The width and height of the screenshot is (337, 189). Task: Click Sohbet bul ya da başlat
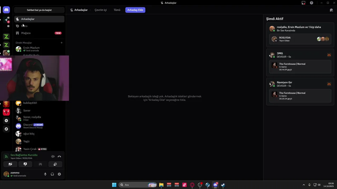coord(39,10)
